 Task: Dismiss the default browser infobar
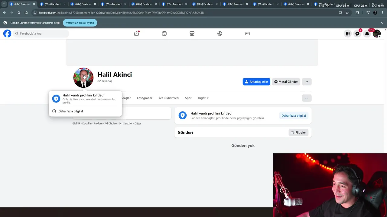click(382, 23)
